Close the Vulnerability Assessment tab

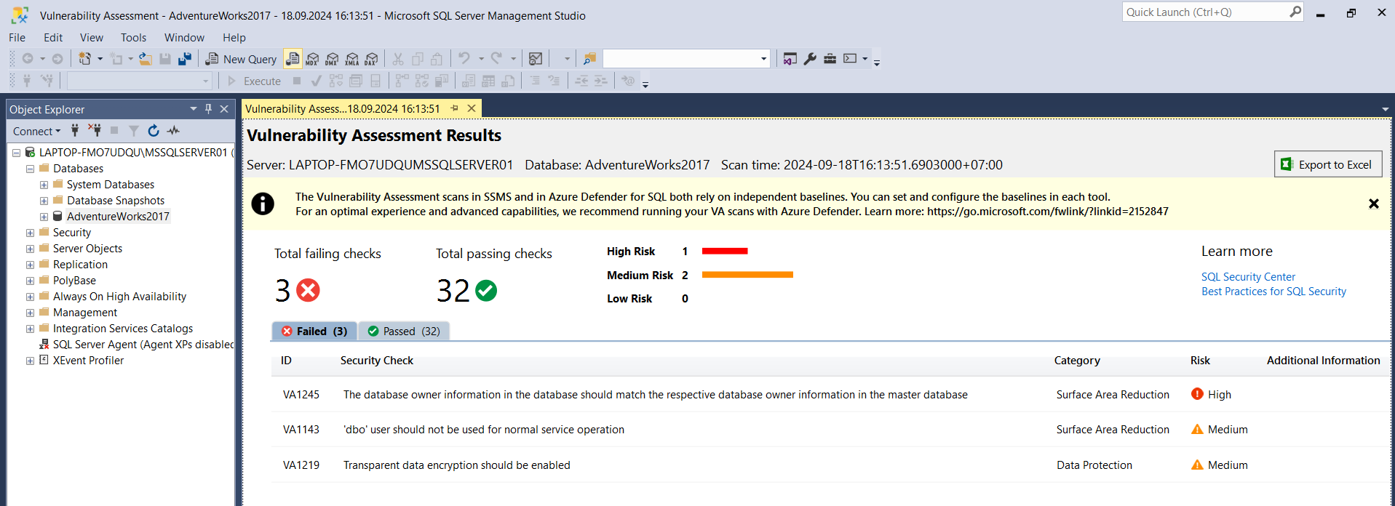[x=472, y=108]
